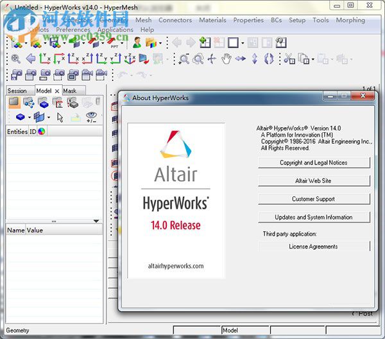Toggle the orange highlighted model view icon
Screen dimensions: 385x339
[13, 103]
